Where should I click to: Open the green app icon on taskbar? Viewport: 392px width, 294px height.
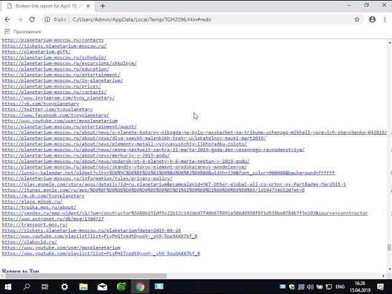point(121,287)
